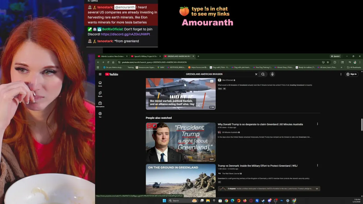
Task: Click the Sign in button
Action: coord(351,74)
